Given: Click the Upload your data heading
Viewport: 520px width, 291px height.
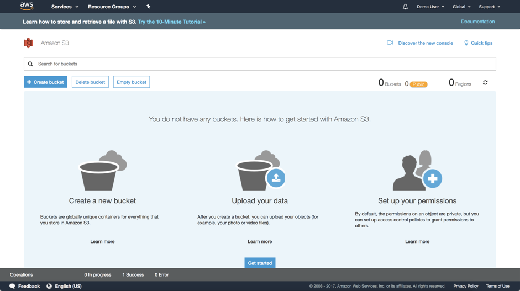Looking at the screenshot, I should click(x=260, y=200).
